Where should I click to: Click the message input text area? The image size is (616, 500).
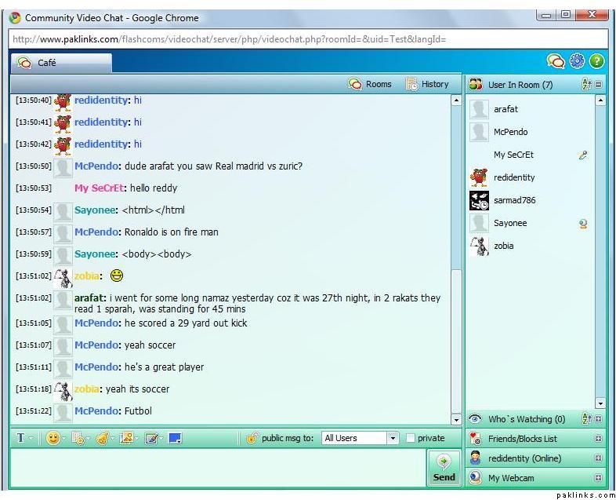pyautogui.click(x=217, y=468)
